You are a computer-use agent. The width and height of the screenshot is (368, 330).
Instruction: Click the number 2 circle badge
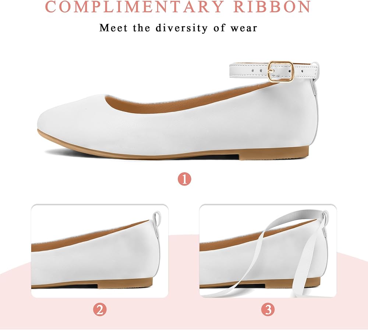click(100, 309)
